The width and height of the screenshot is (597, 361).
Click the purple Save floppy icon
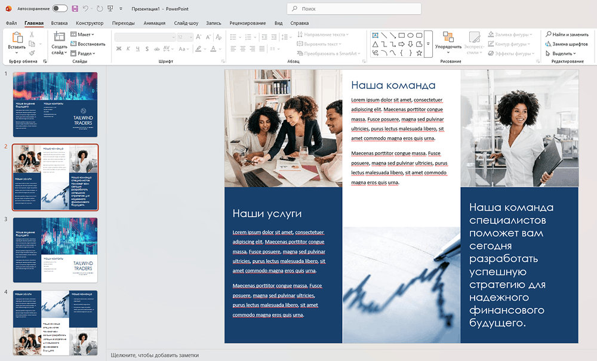click(x=75, y=8)
